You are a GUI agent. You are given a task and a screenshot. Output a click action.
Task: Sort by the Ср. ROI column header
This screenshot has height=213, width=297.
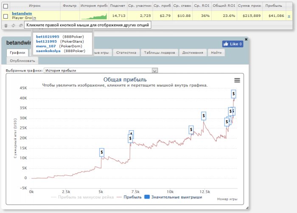coord(202,5)
